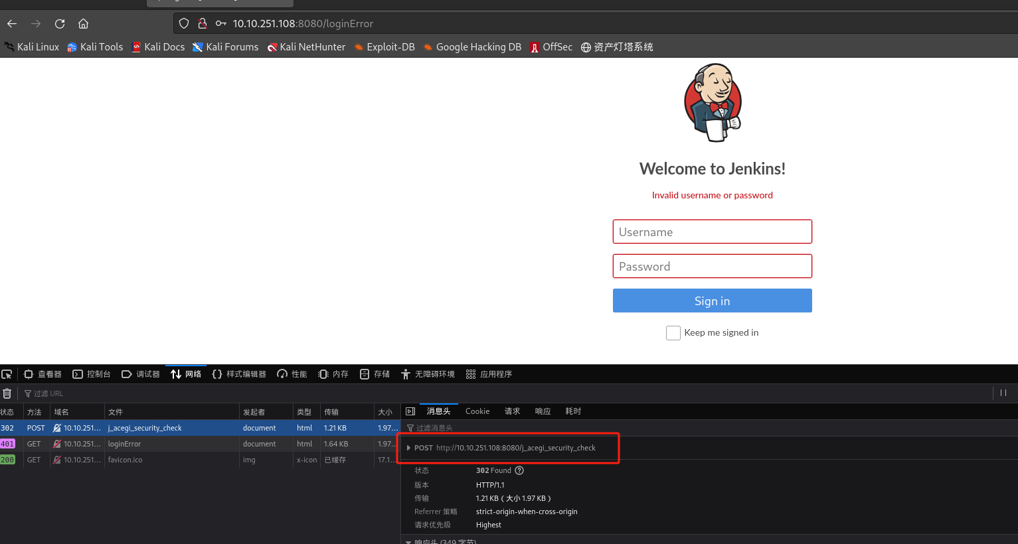Open the 耗时 timings tab

pos(573,411)
